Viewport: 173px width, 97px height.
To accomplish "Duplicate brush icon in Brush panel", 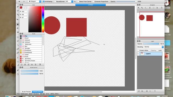I will pos(35,64).
